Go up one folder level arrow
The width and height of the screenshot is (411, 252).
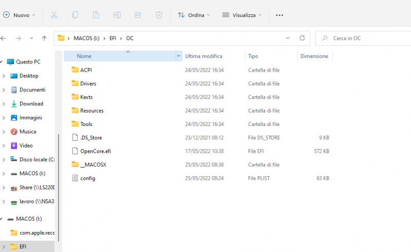(x=44, y=38)
